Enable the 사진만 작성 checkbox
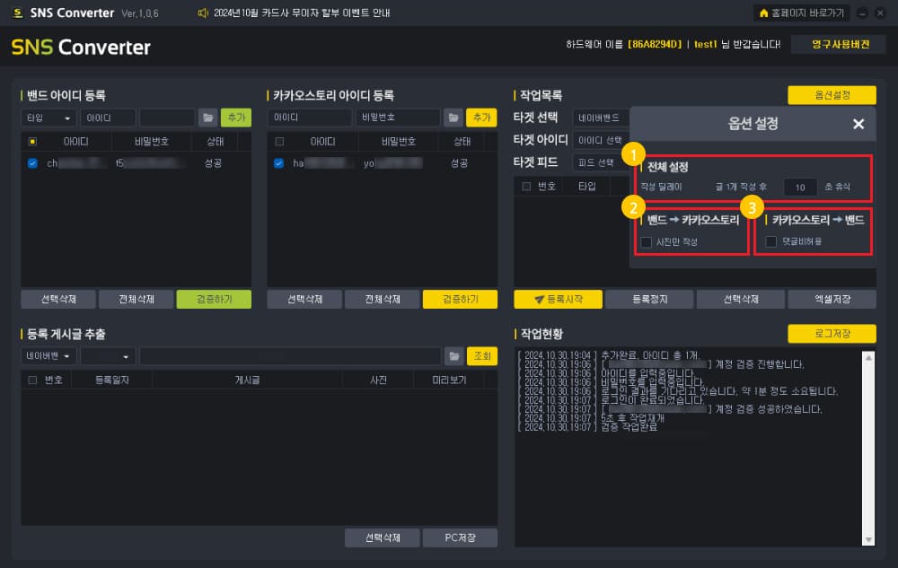The height and width of the screenshot is (568, 898). tap(646, 242)
